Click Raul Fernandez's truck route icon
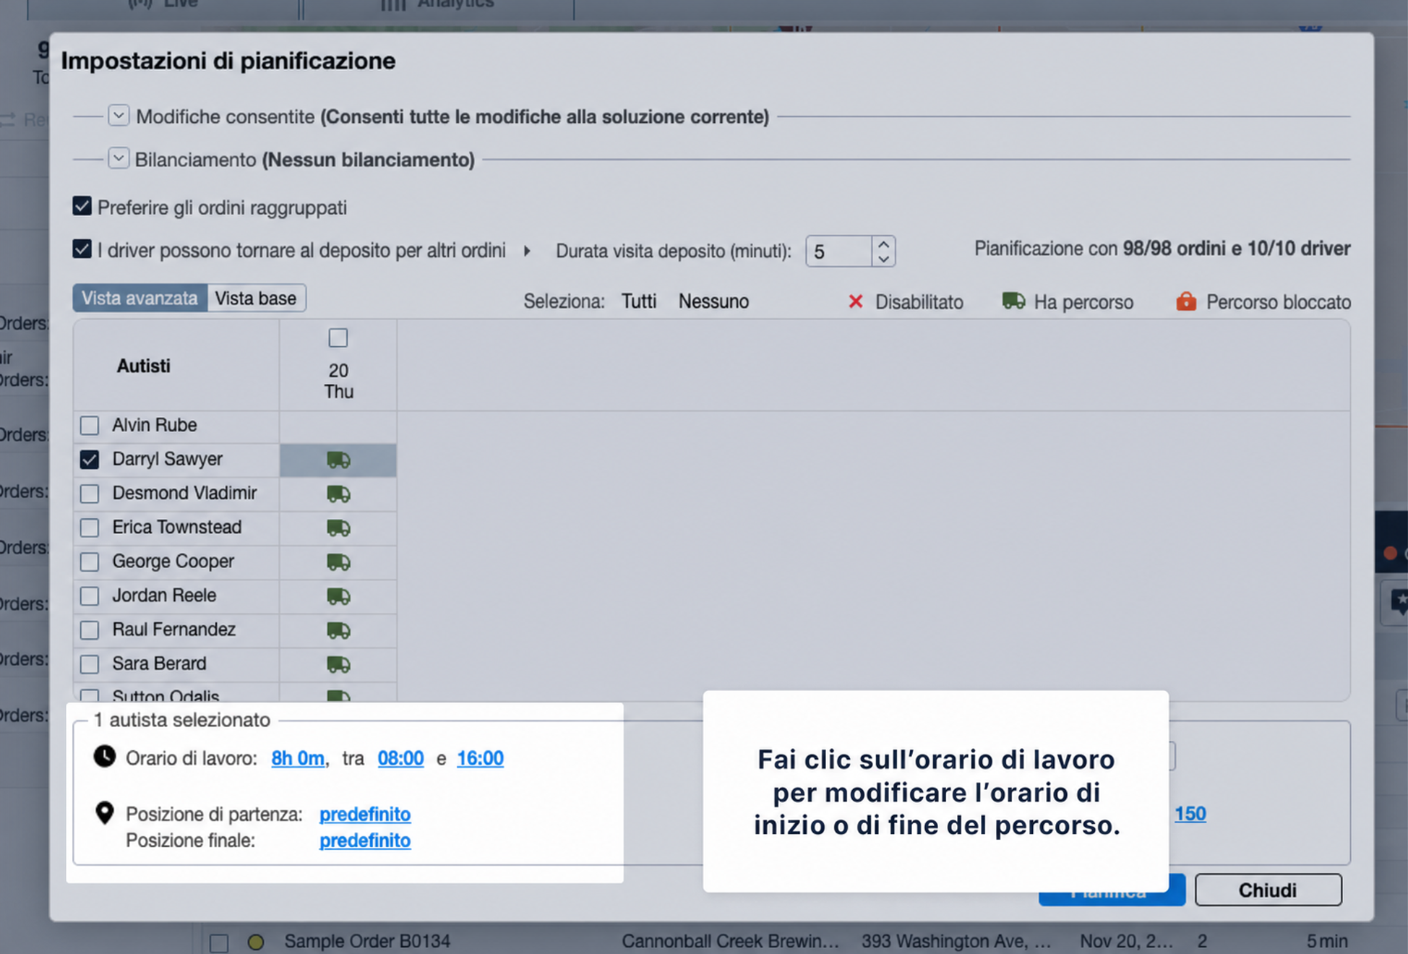Image resolution: width=1408 pixels, height=954 pixels. pyautogui.click(x=338, y=629)
